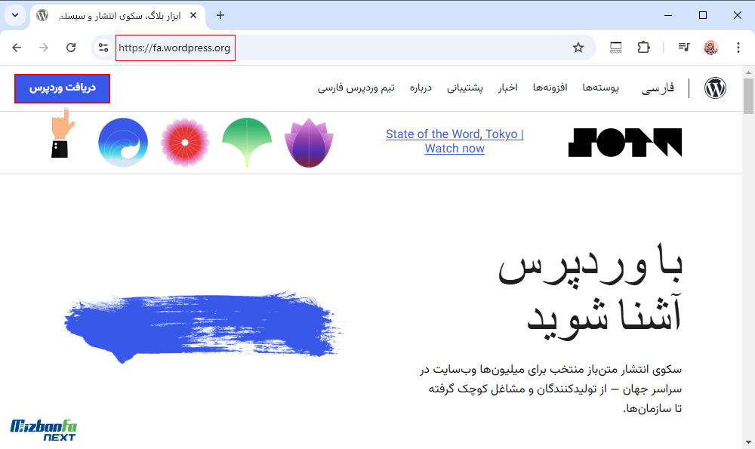Open site information icon in address bar
This screenshot has width=755, height=449.
[x=103, y=48]
